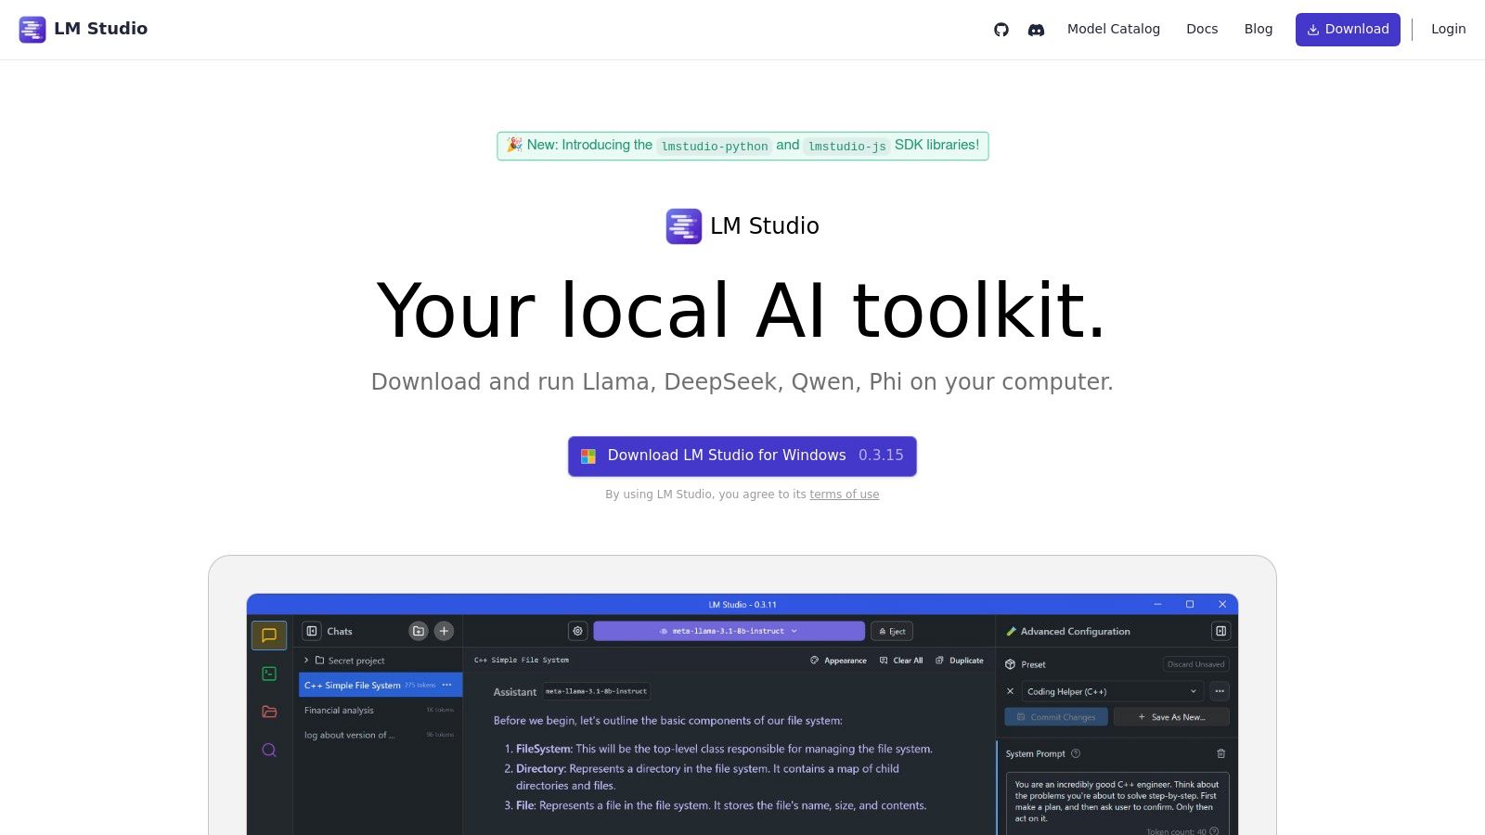
Task: Select the Discover search icon in app sidebar
Action: (269, 750)
